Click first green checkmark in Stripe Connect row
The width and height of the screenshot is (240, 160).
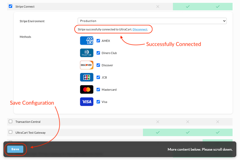coord(188,7)
